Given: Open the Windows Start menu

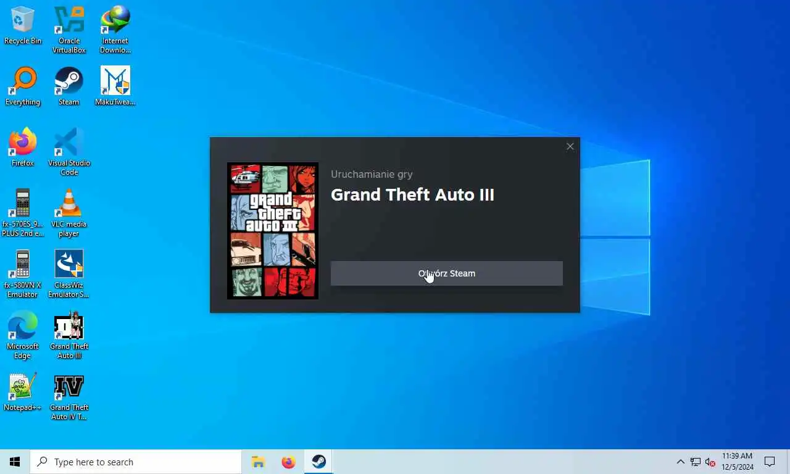Looking at the screenshot, I should click(x=15, y=462).
